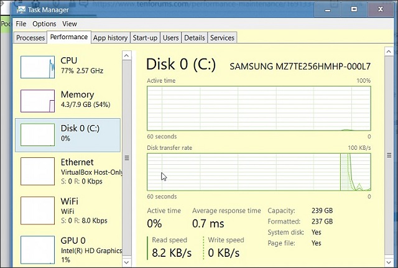
Task: Minimize the Task Manager window
Action: point(328,10)
